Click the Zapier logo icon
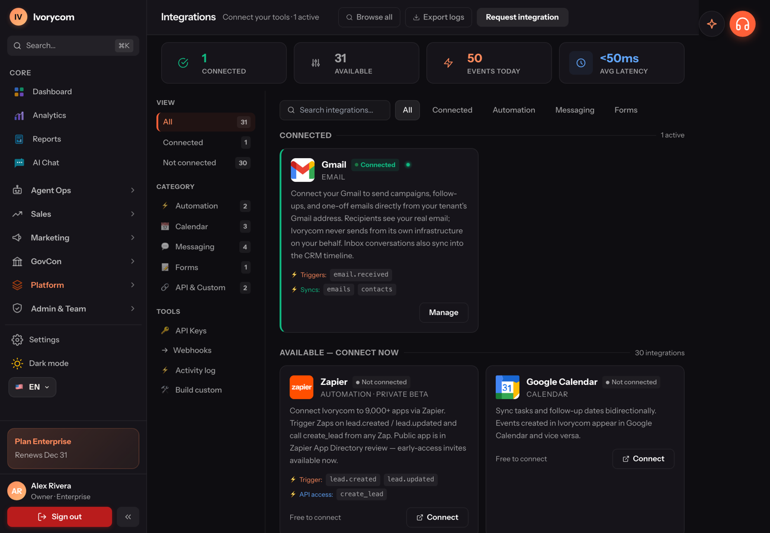The width and height of the screenshot is (770, 533). click(x=301, y=387)
